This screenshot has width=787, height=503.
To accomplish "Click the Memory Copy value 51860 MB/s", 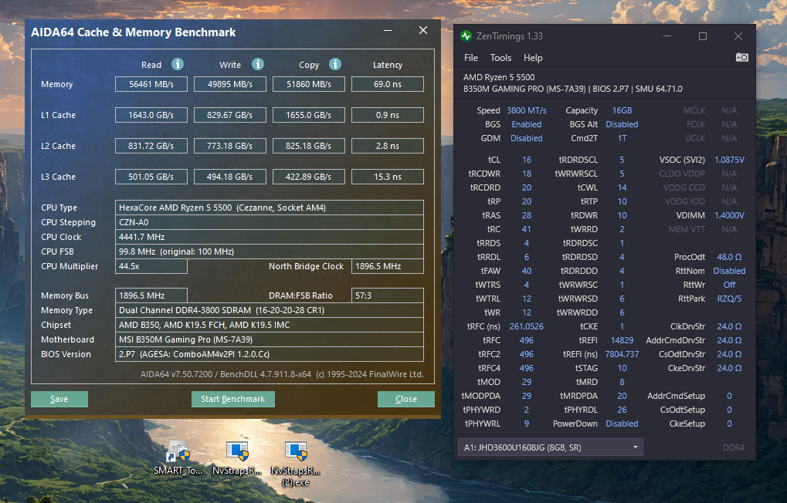I will [x=309, y=84].
